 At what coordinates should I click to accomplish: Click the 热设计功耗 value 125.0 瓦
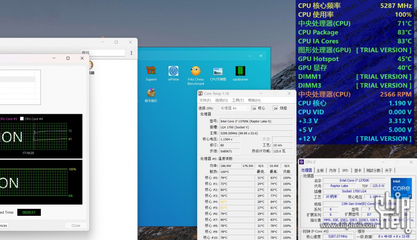pyautogui.click(x=283, y=151)
